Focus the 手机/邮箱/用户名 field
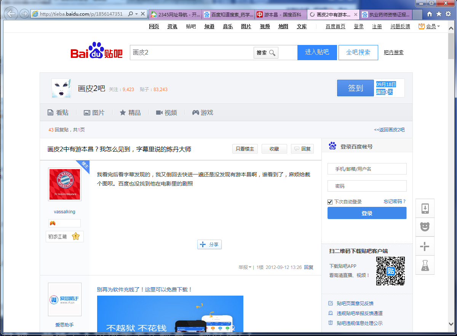 point(367,169)
